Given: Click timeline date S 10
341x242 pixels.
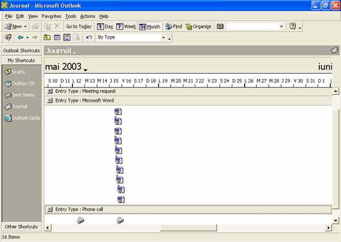Looking at the screenshot, I should [x=52, y=81].
